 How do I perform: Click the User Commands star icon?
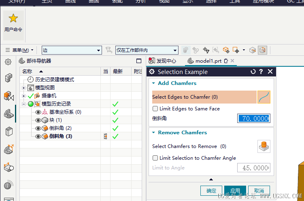coord(13,18)
